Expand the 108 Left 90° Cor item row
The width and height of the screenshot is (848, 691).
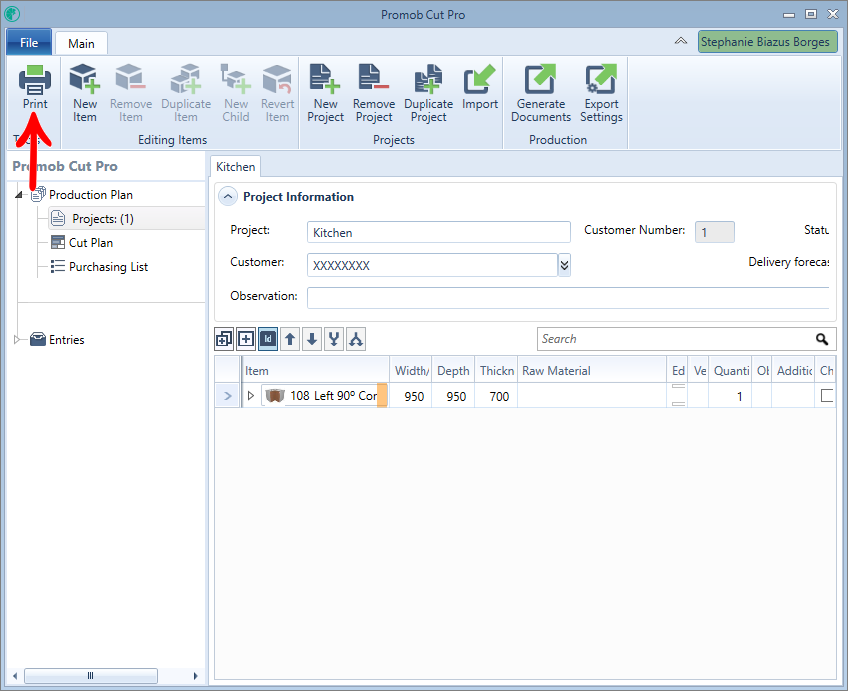pos(250,395)
